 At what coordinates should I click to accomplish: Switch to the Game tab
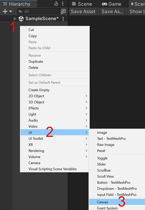pos(112,4)
